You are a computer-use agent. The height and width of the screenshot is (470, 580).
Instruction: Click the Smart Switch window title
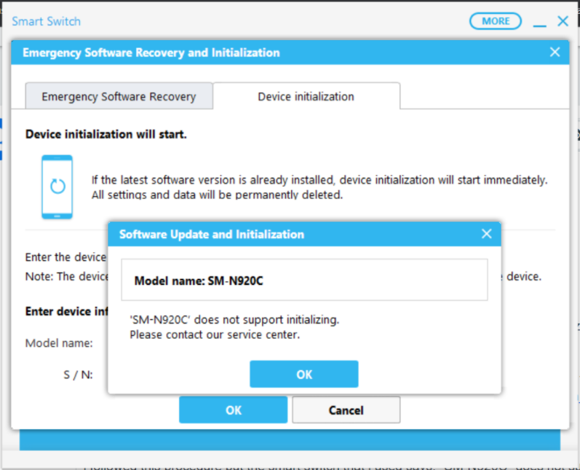tap(47, 21)
